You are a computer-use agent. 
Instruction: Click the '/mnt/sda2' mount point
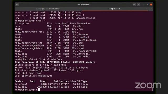83,57
